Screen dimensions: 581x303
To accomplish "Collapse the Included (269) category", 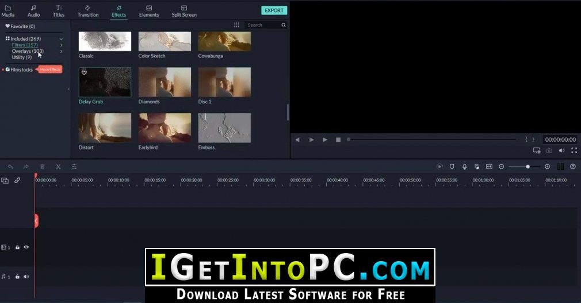I will (61, 39).
